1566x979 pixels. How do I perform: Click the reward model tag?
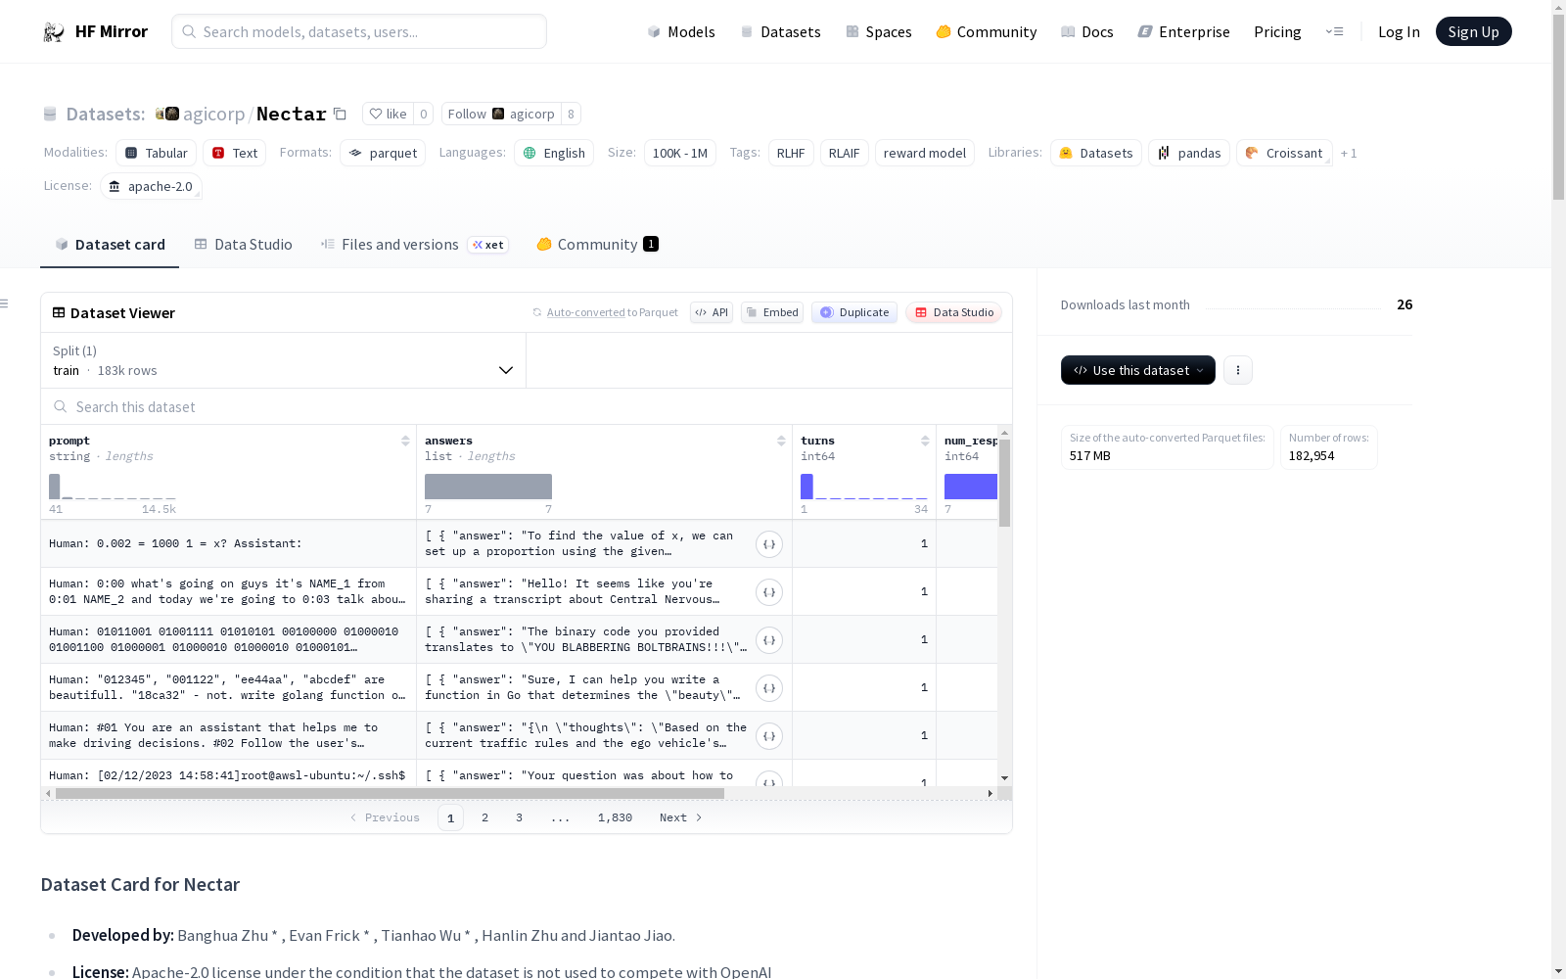click(925, 153)
